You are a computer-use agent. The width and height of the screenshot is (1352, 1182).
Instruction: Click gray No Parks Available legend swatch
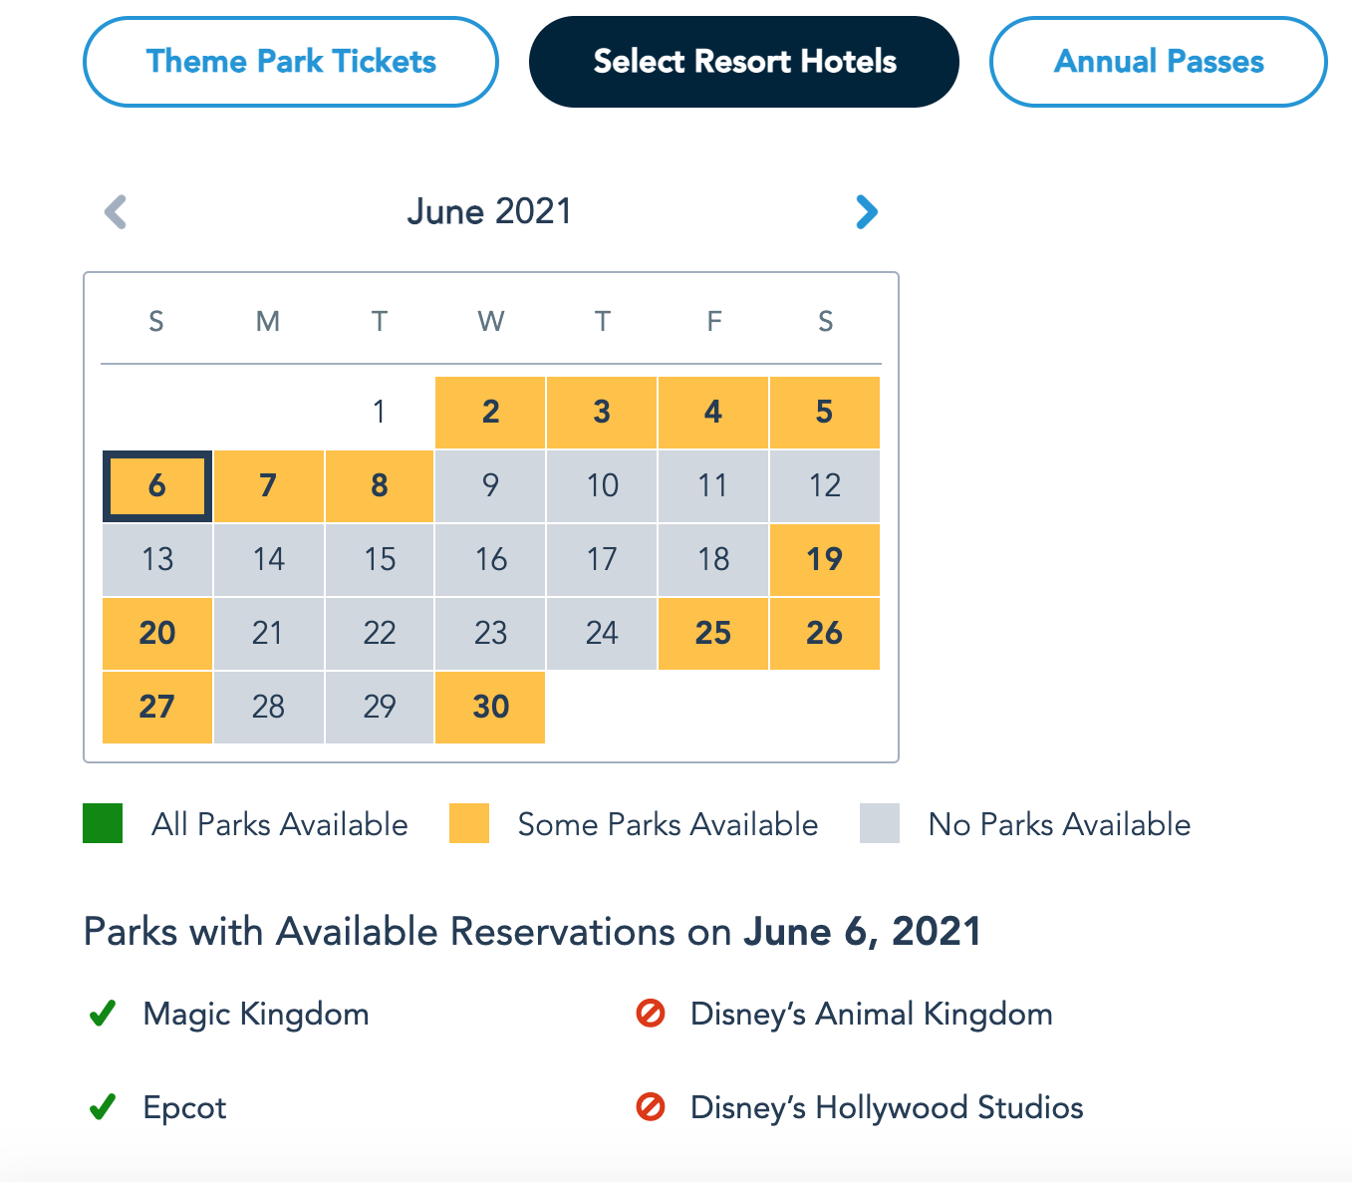(x=880, y=823)
